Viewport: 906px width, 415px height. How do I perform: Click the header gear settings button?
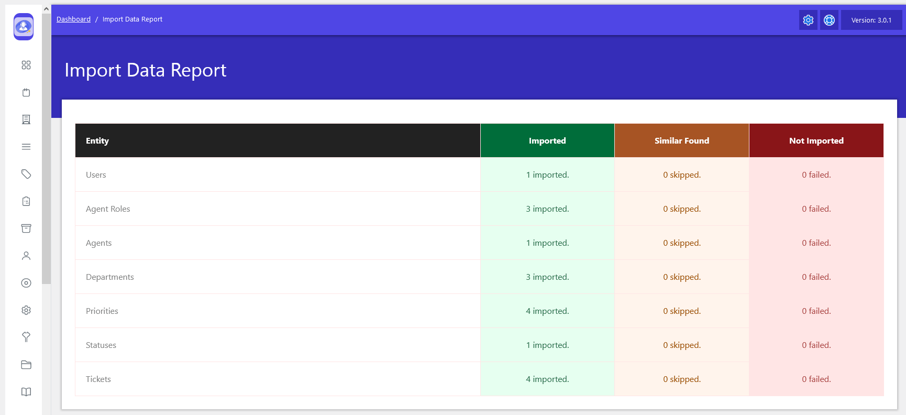click(x=808, y=20)
